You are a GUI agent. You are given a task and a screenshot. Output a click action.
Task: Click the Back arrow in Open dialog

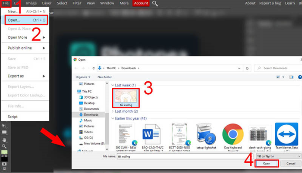click(76, 68)
